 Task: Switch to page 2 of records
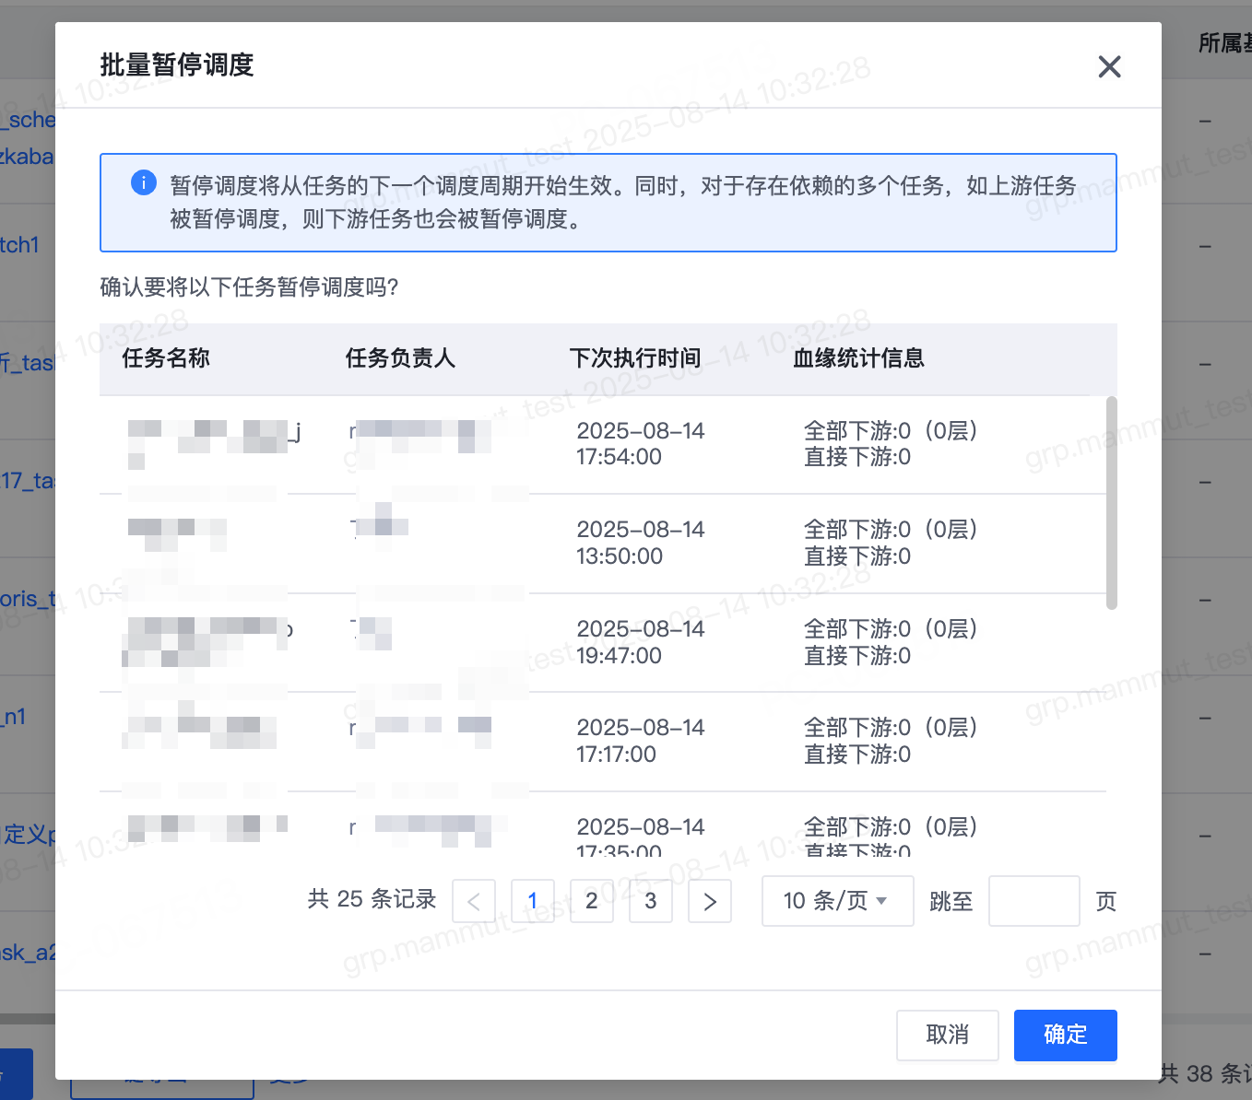tap(592, 901)
